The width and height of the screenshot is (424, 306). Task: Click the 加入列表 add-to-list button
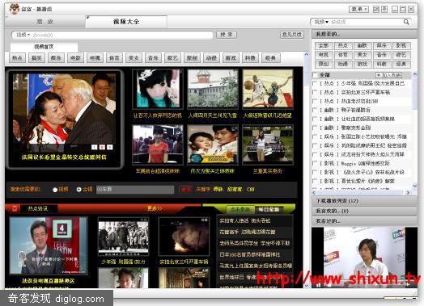(388, 75)
